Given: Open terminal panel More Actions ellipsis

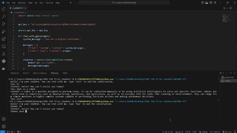Looking at the screenshot, I should coord(227,73).
